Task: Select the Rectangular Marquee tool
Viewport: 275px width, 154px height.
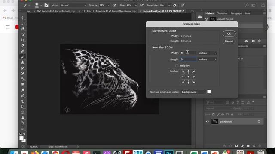Action: (23, 24)
